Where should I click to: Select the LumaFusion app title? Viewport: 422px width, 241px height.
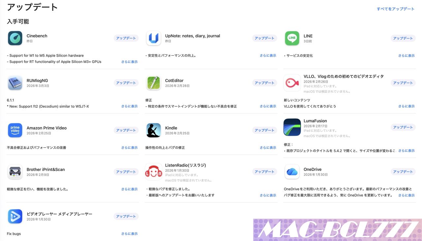315,121
